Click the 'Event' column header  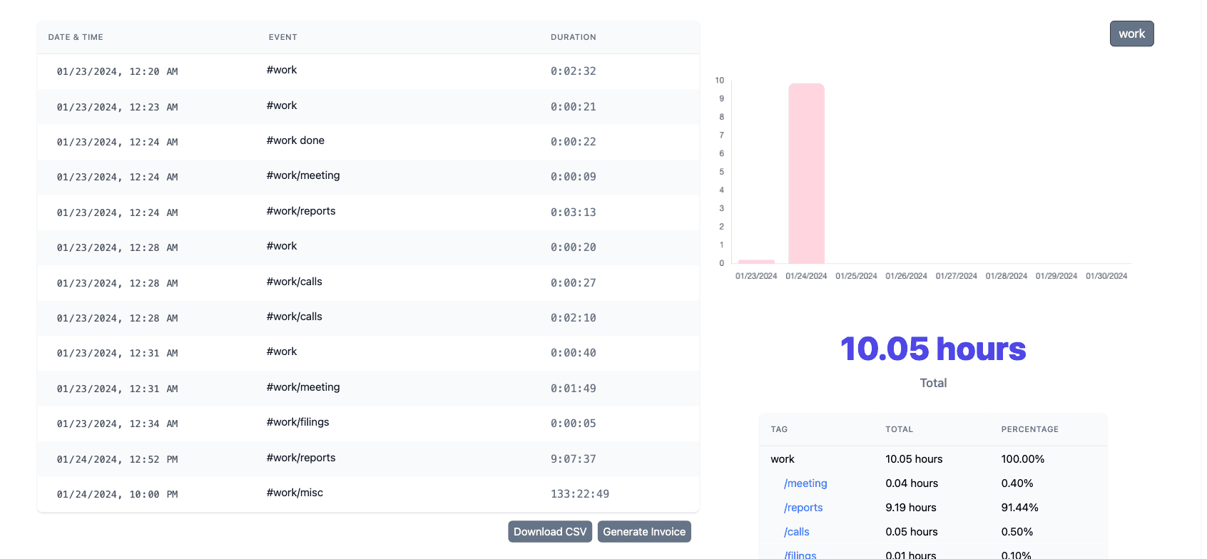pos(282,37)
